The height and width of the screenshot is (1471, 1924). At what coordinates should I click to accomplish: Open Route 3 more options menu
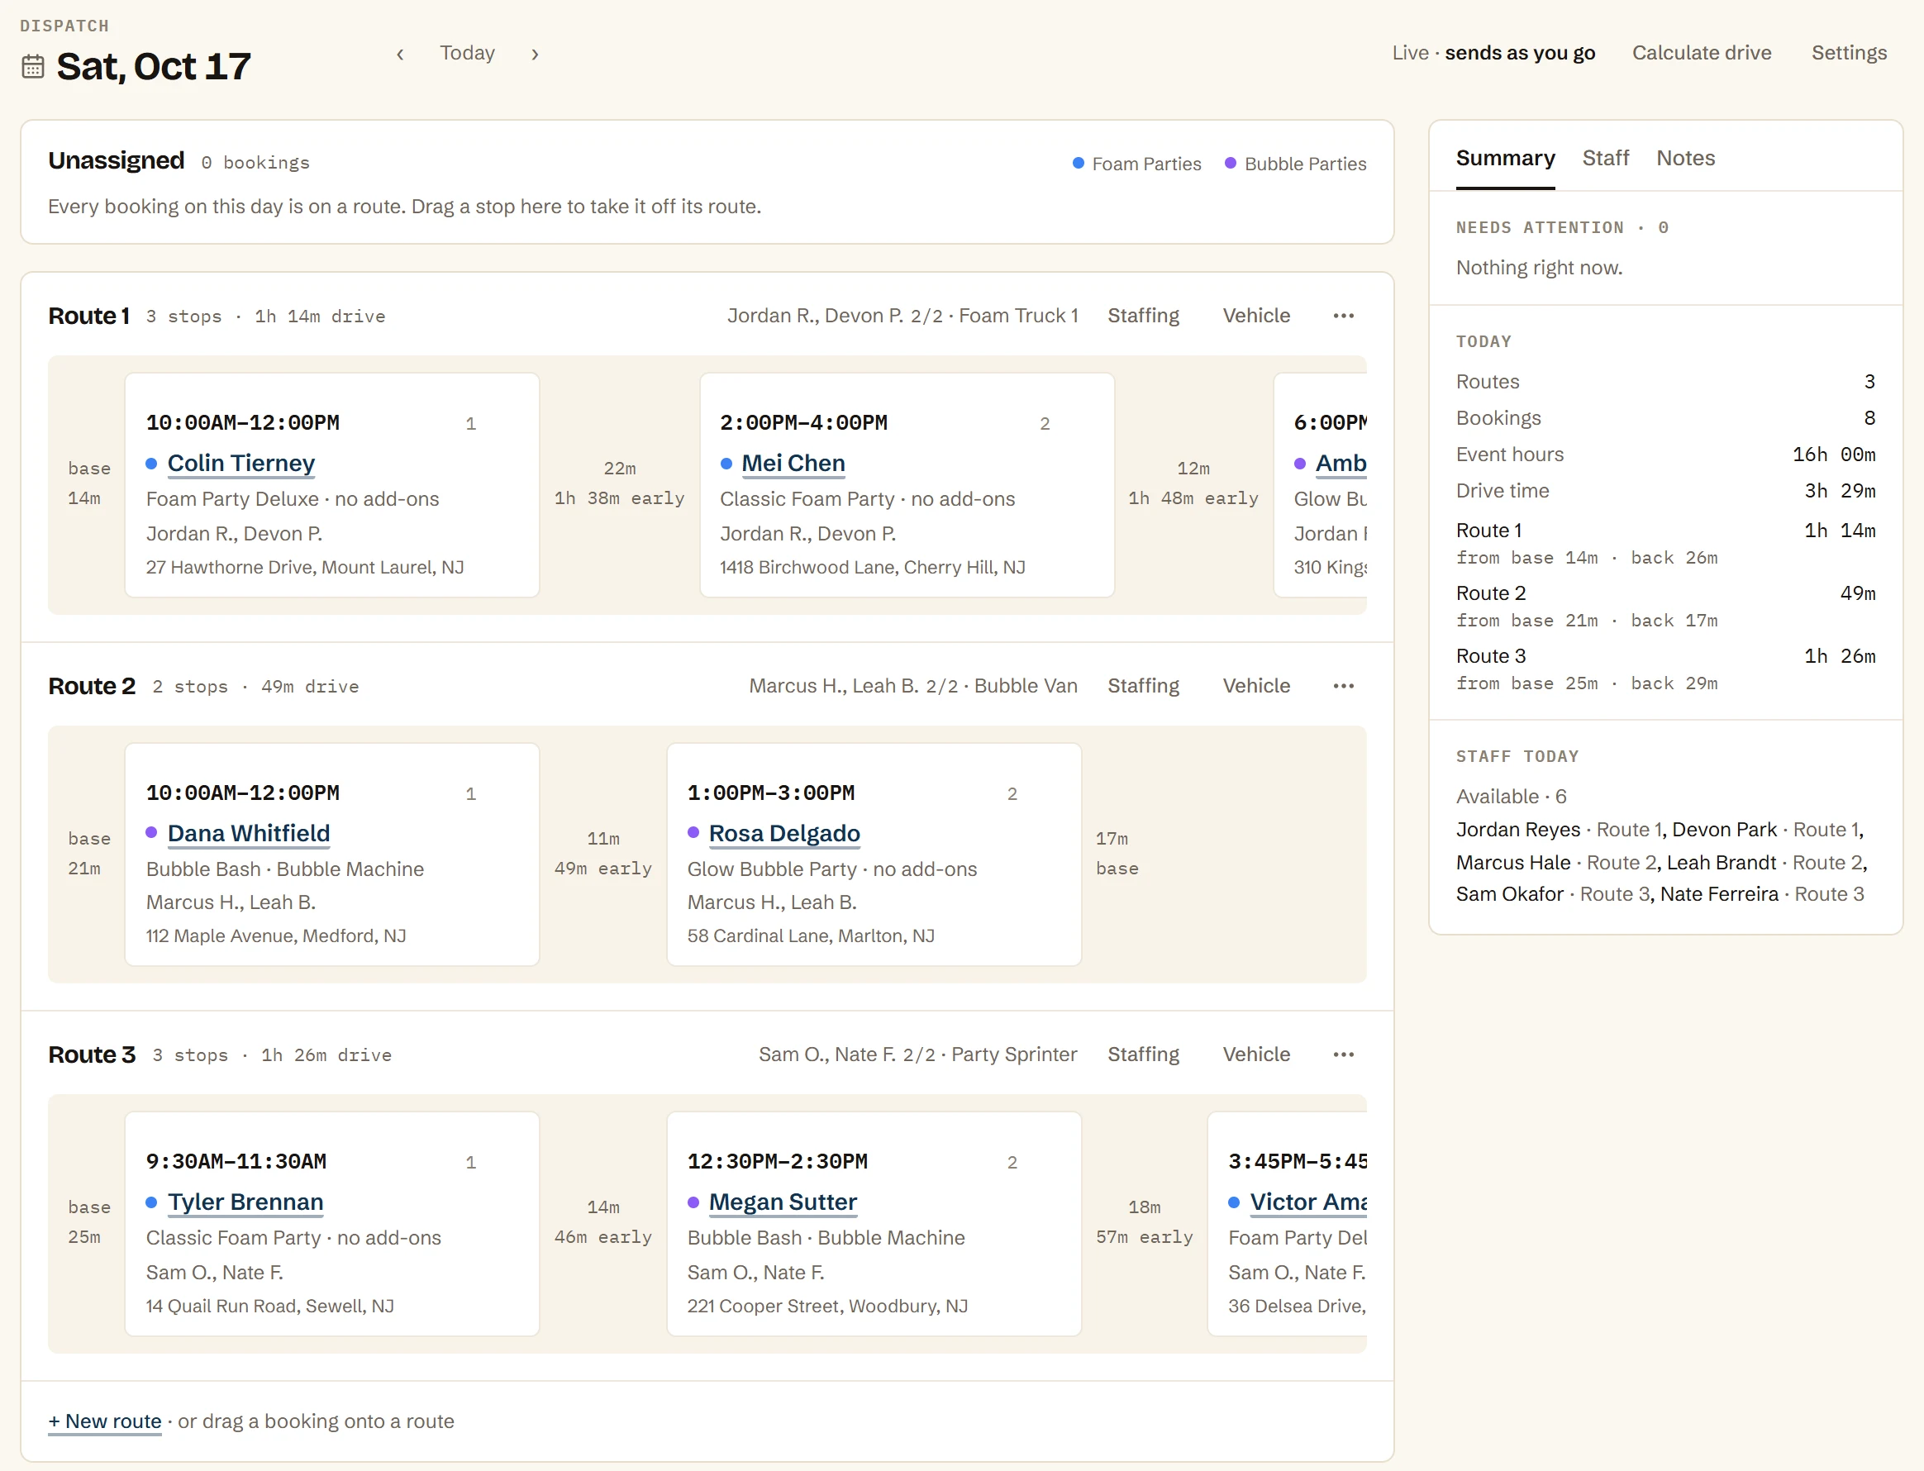coord(1343,1054)
